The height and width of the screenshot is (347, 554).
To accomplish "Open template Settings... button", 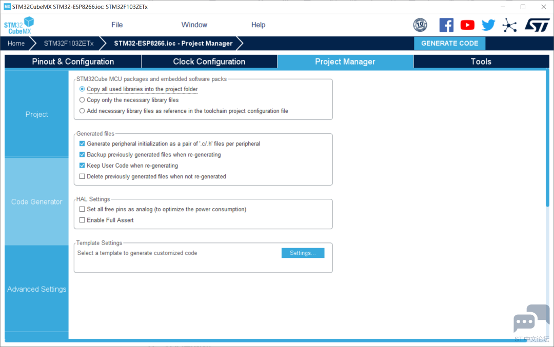I will pos(303,253).
